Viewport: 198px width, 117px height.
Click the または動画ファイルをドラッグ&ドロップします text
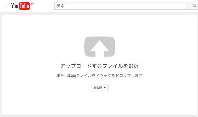(99, 76)
